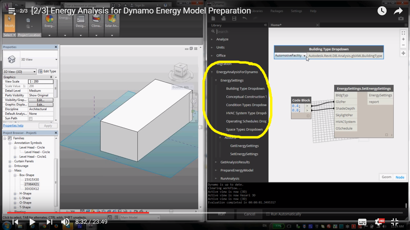Click the Properties help link
410x230 pixels.
[13, 125]
